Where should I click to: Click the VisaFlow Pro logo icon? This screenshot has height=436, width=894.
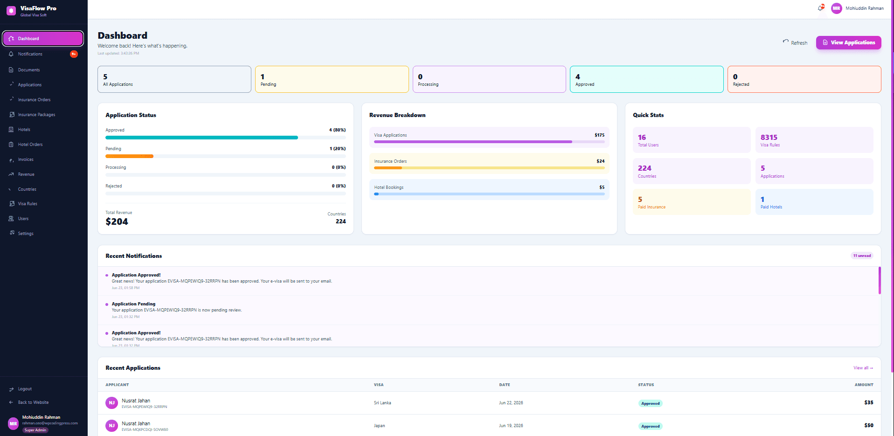[x=11, y=10]
